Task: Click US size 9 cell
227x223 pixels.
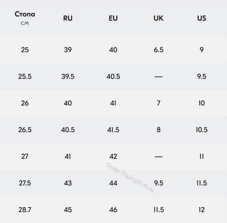Action: [201, 50]
